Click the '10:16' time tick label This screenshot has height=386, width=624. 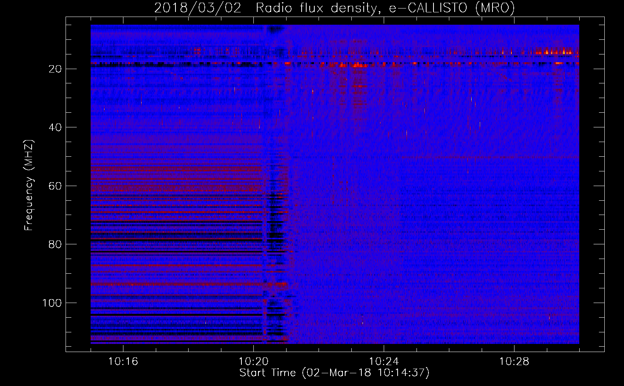(x=123, y=362)
